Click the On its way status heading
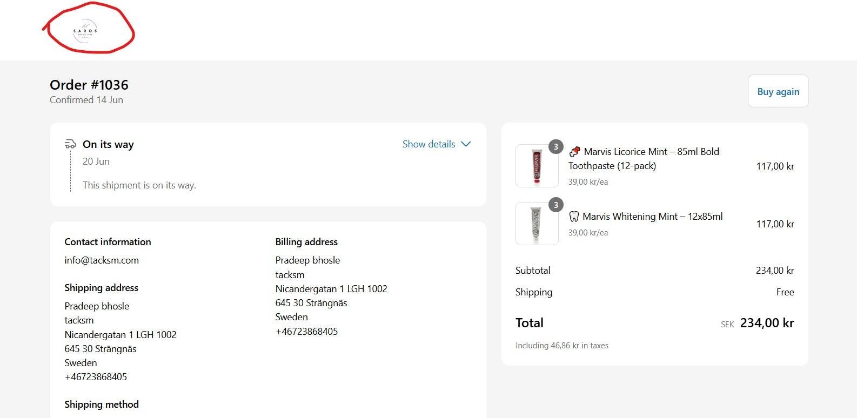Image resolution: width=857 pixels, height=418 pixels. (x=108, y=144)
